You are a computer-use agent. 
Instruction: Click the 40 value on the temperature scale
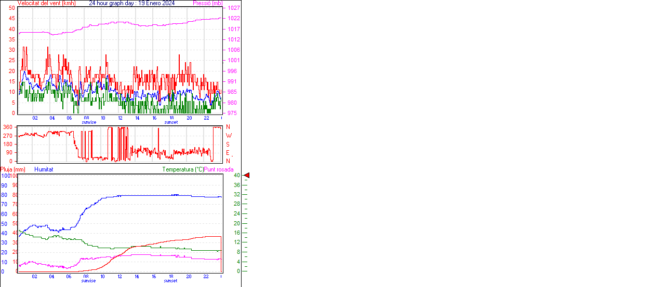coord(237,176)
